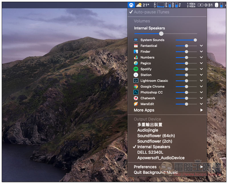Image resolution: width=228 pixels, height=184 pixels.
Task: Click the Background Music menu bar icon
Action: point(131,5)
